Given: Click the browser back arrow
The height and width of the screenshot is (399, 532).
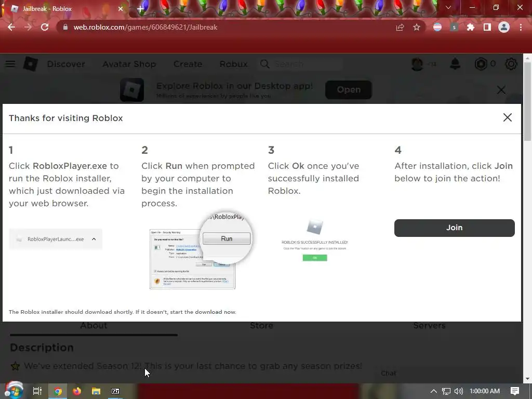Looking at the screenshot, I should click(11, 27).
